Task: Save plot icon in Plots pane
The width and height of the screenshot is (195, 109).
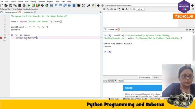Action: click(x=104, y=9)
